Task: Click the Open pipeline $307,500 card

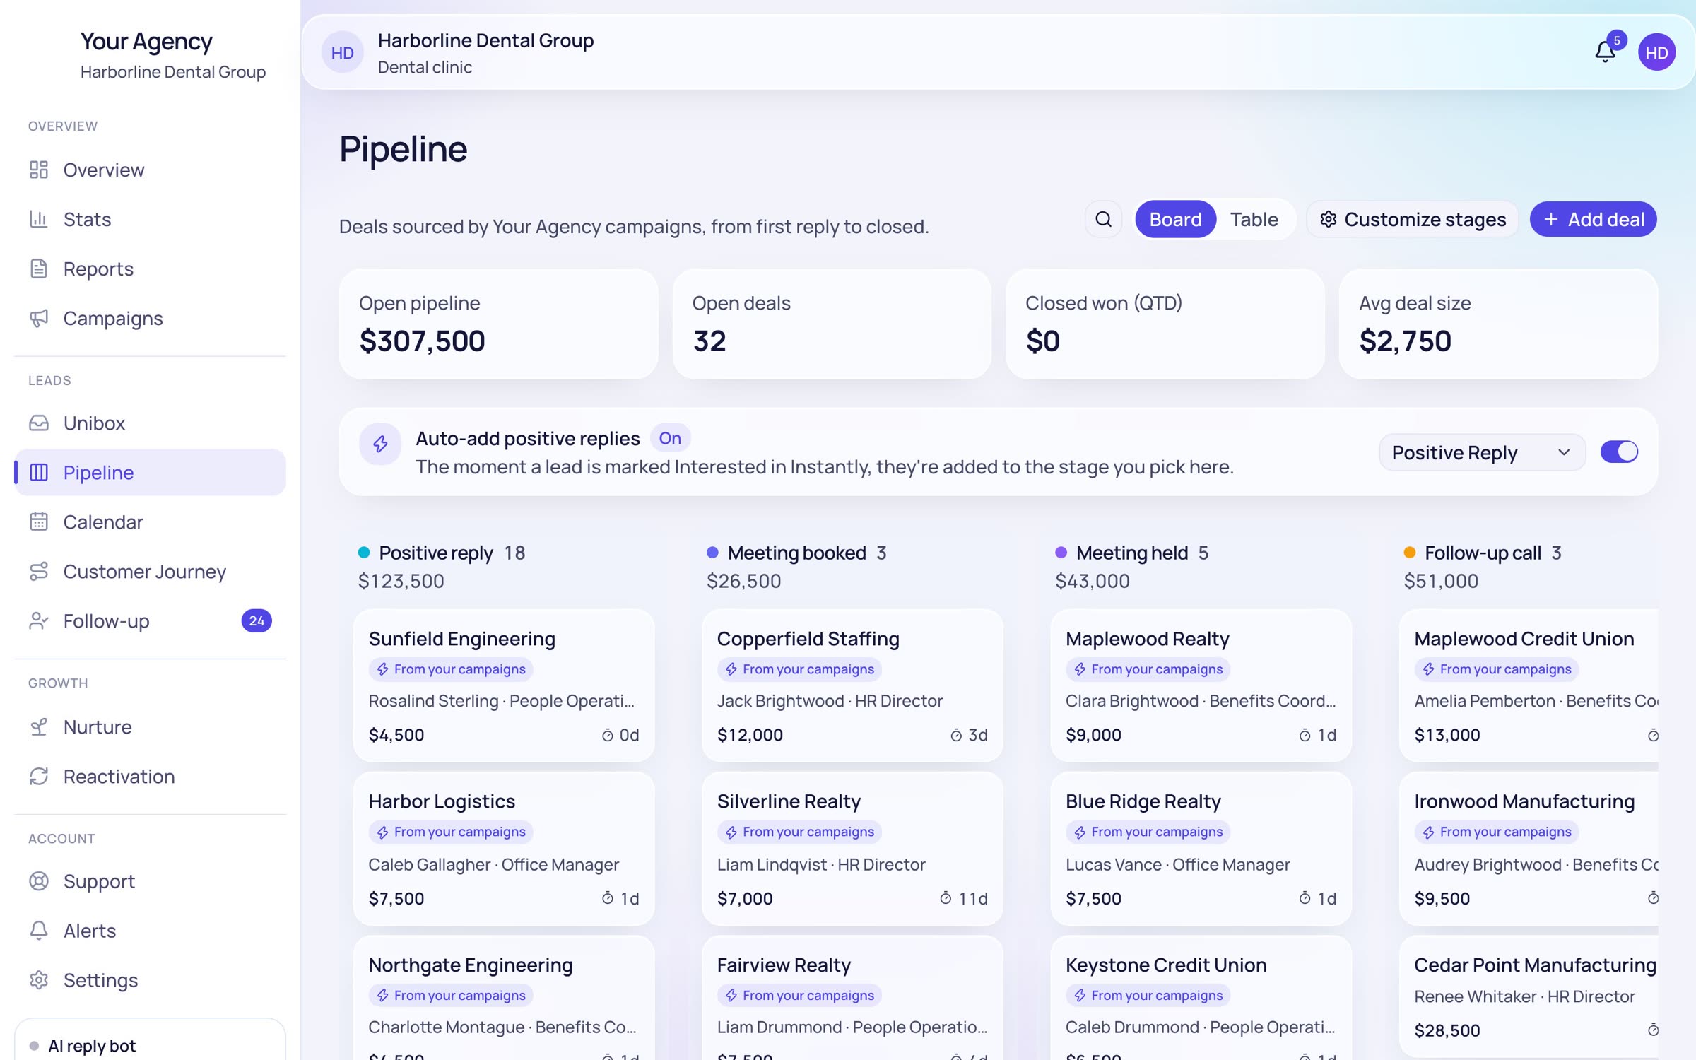Action: [499, 324]
